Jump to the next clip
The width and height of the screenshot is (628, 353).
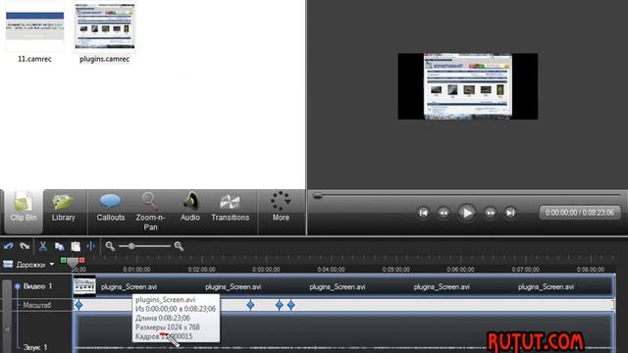coord(510,213)
